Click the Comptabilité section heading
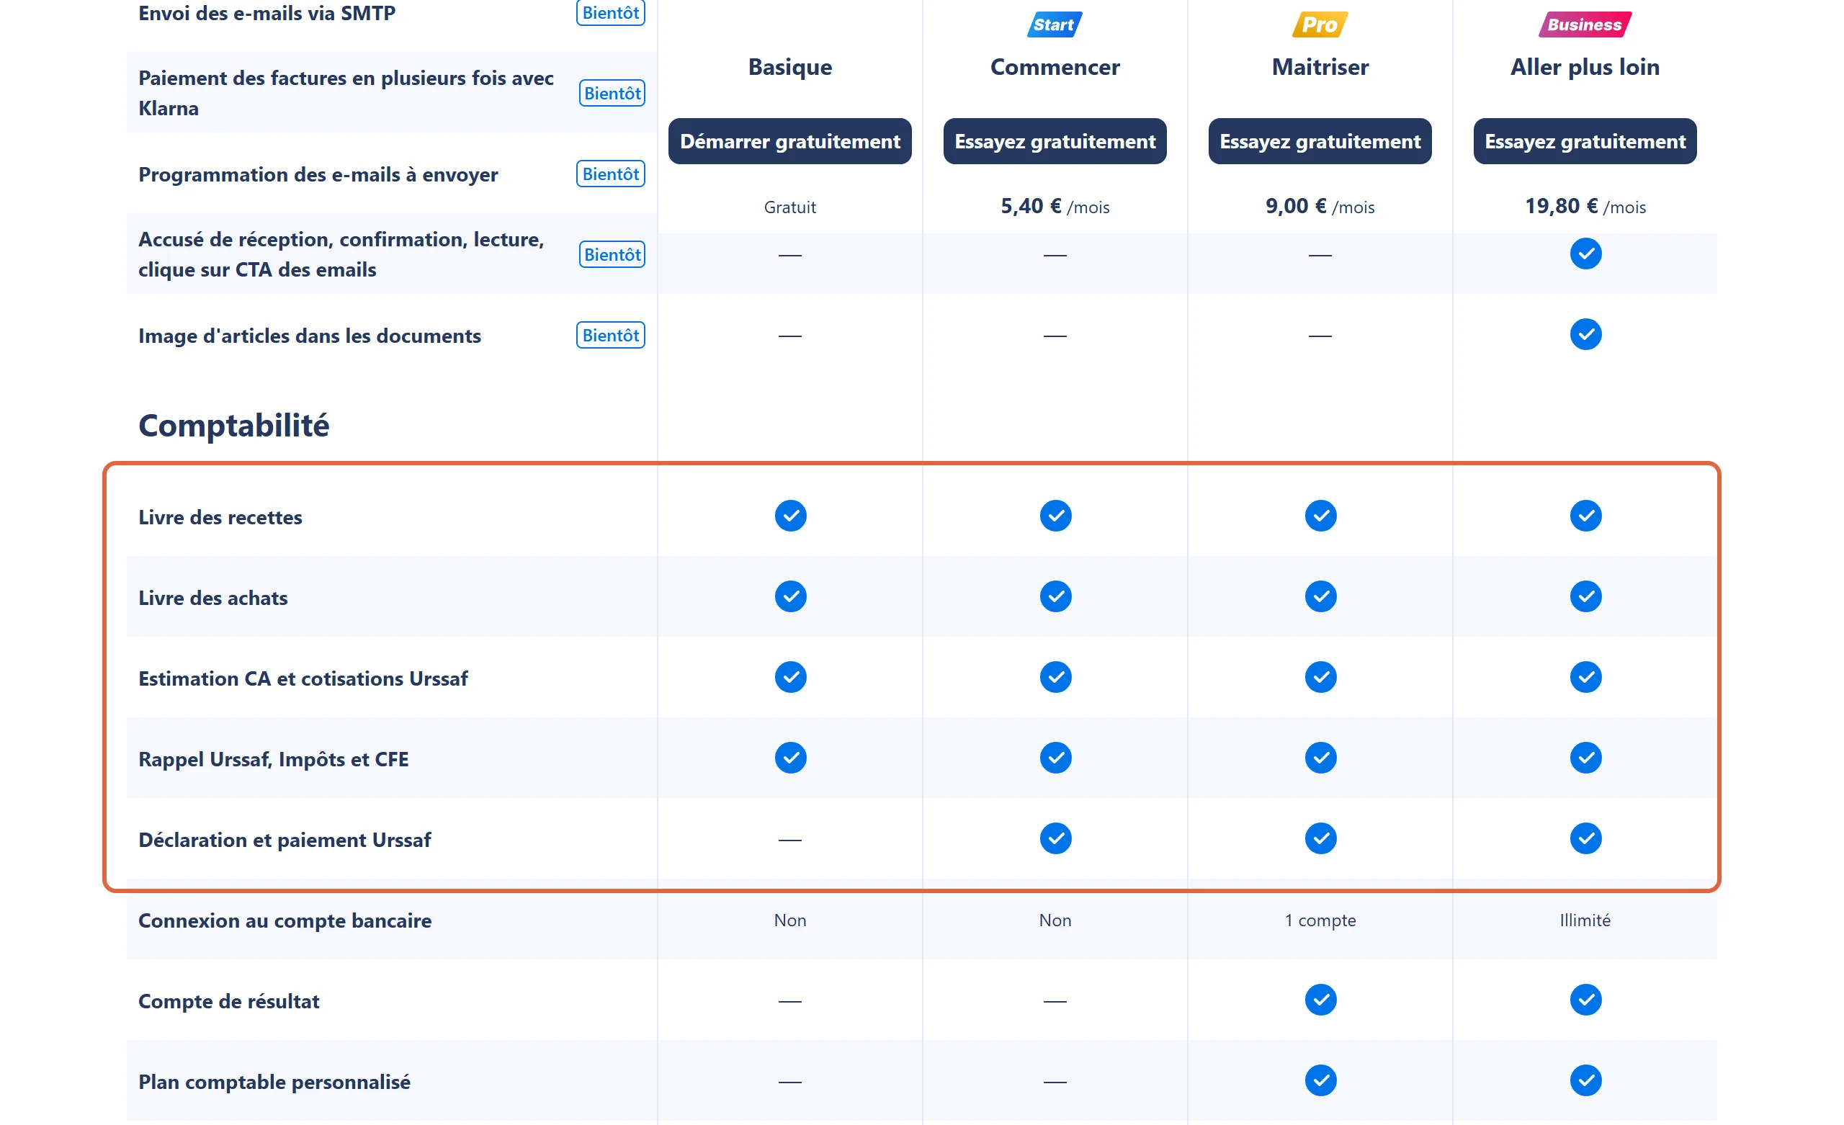The width and height of the screenshot is (1844, 1125). pos(233,426)
